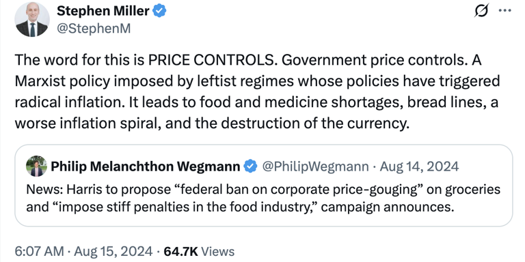Click Philip Wegmann's small avatar in quoted tweet
The width and height of the screenshot is (525, 262).
(x=37, y=166)
